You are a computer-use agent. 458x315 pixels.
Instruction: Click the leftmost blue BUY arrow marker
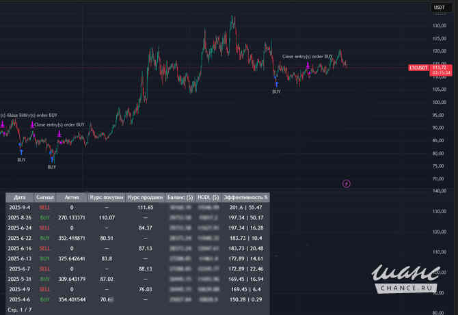[21, 152]
